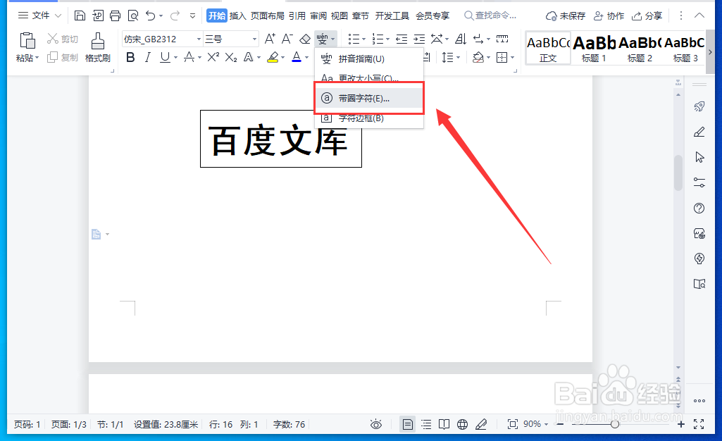Toggle bold formatting
The height and width of the screenshot is (441, 722).
click(x=131, y=58)
